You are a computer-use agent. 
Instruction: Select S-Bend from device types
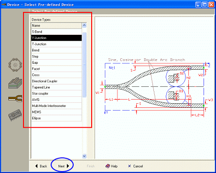(x=56, y=32)
